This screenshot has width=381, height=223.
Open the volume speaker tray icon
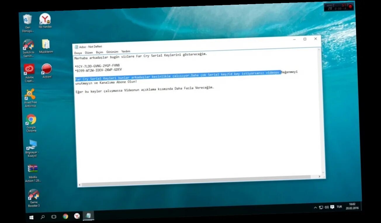point(326,207)
